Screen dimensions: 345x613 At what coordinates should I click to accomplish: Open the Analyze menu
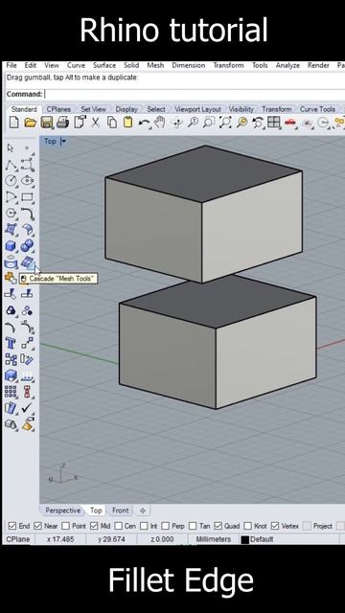(287, 65)
